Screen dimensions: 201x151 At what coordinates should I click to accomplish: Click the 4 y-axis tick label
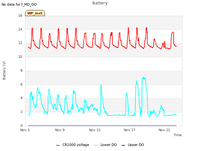tap(21, 98)
